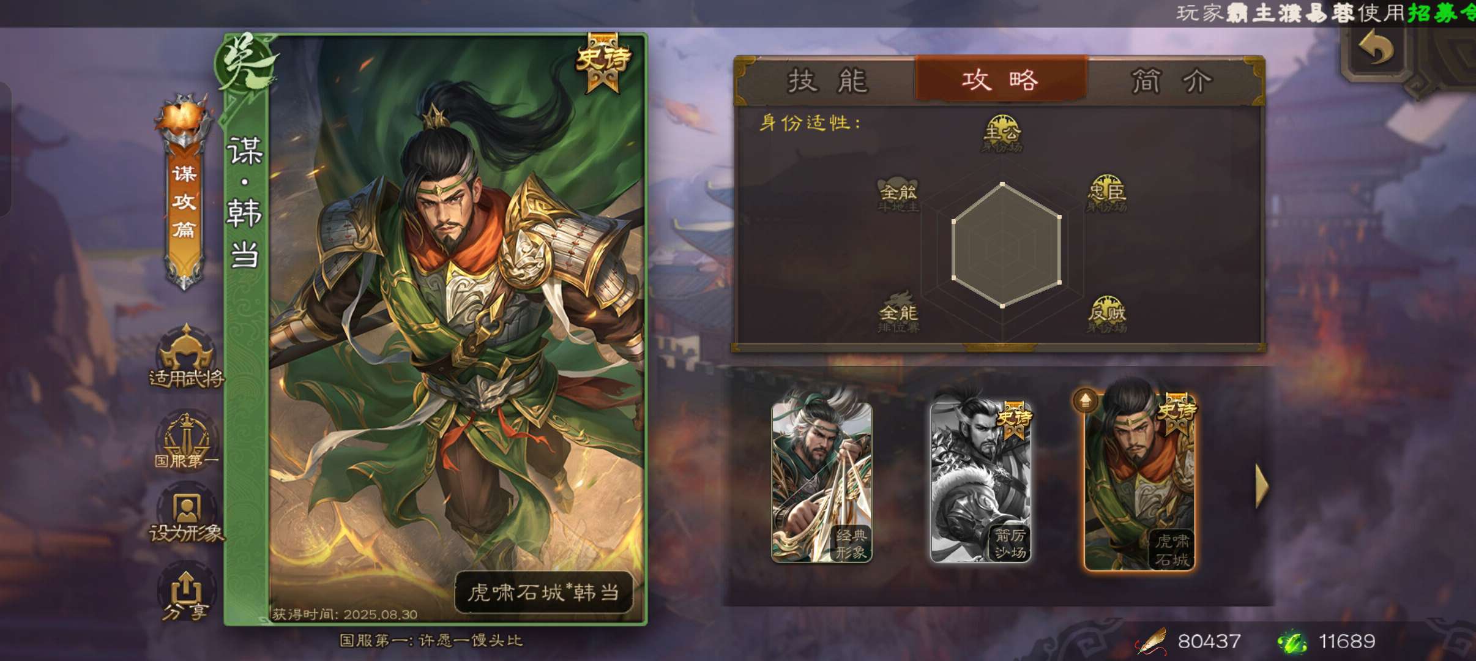Show next skins with right arrow
The width and height of the screenshot is (1476, 661).
[x=1261, y=486]
